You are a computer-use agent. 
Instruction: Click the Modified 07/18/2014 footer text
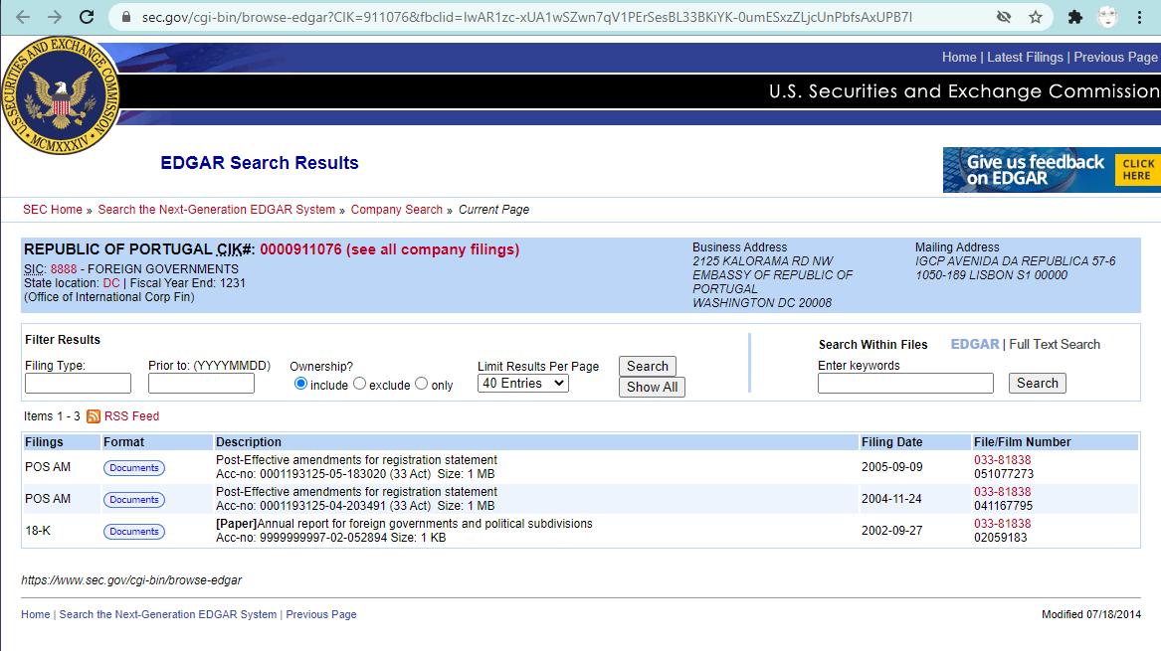tap(1090, 615)
